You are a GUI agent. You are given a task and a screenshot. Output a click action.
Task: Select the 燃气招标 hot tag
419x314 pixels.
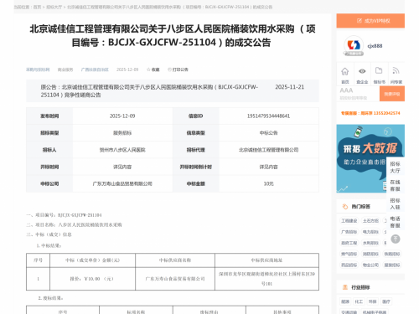(x=349, y=254)
